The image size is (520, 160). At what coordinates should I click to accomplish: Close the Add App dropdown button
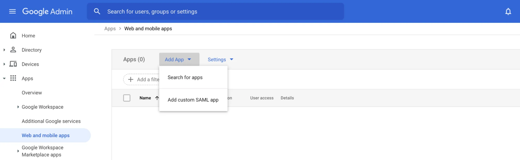click(179, 59)
